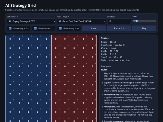Image resolution: width=163 pixels, height=122 pixels.
Task: Click the top-right red grid cell
Action: pos(92,39)
